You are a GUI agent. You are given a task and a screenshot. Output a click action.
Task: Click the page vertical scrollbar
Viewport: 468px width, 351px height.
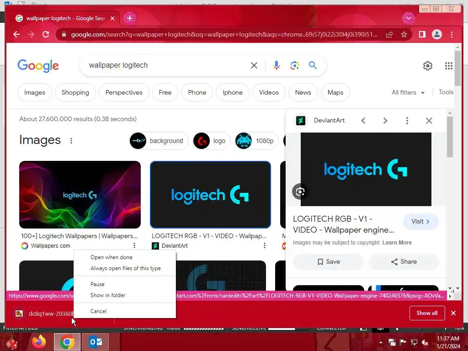pos(457,68)
